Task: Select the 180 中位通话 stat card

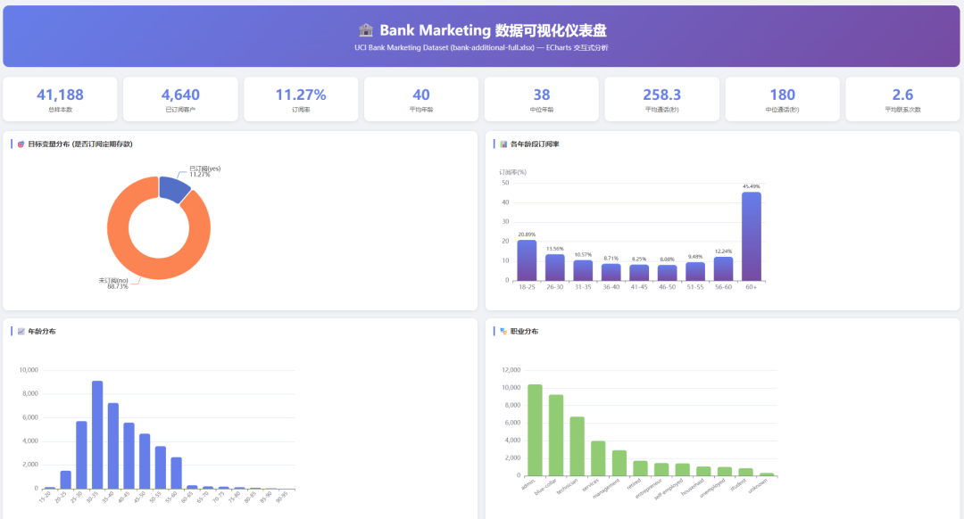Action: [x=783, y=99]
